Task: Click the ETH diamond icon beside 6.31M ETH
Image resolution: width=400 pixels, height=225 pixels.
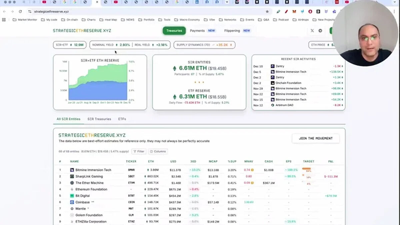Action: [174, 97]
